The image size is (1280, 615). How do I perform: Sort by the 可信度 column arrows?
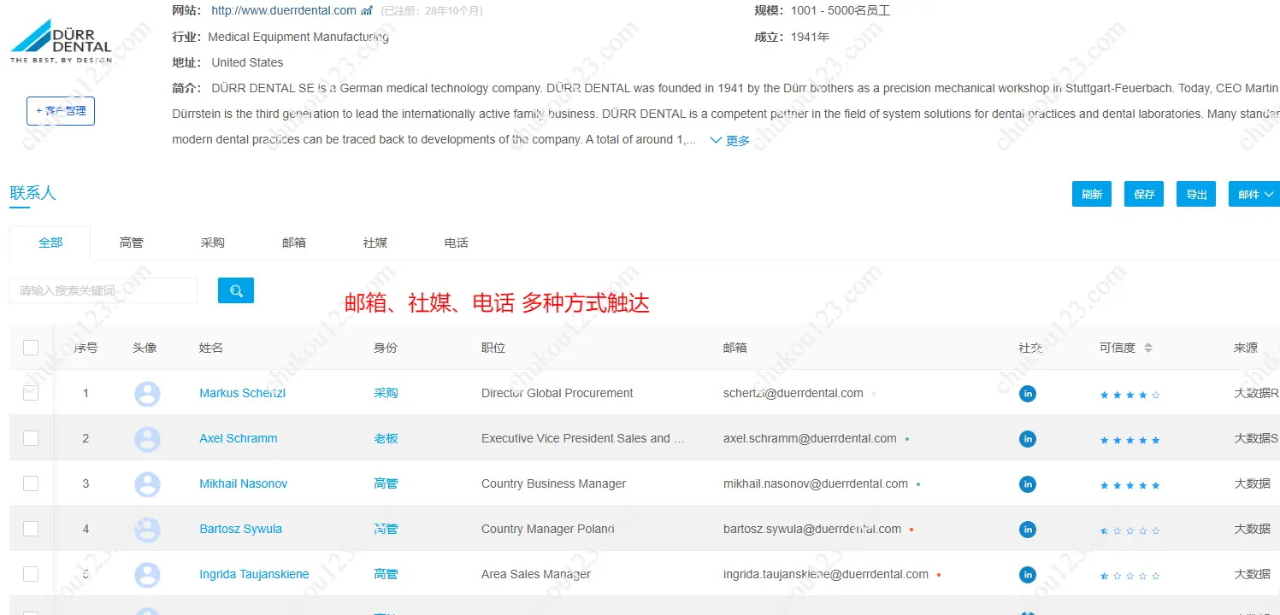click(x=1148, y=348)
